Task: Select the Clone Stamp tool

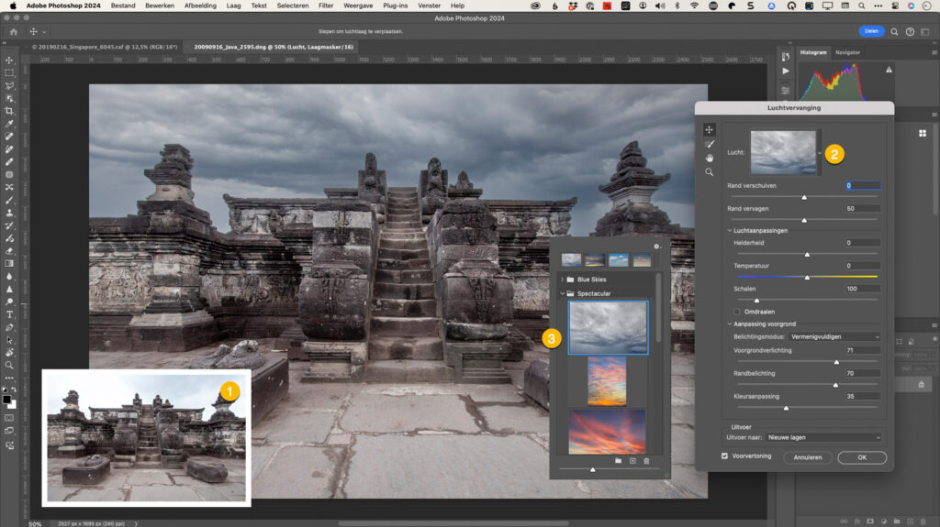Action: (9, 213)
